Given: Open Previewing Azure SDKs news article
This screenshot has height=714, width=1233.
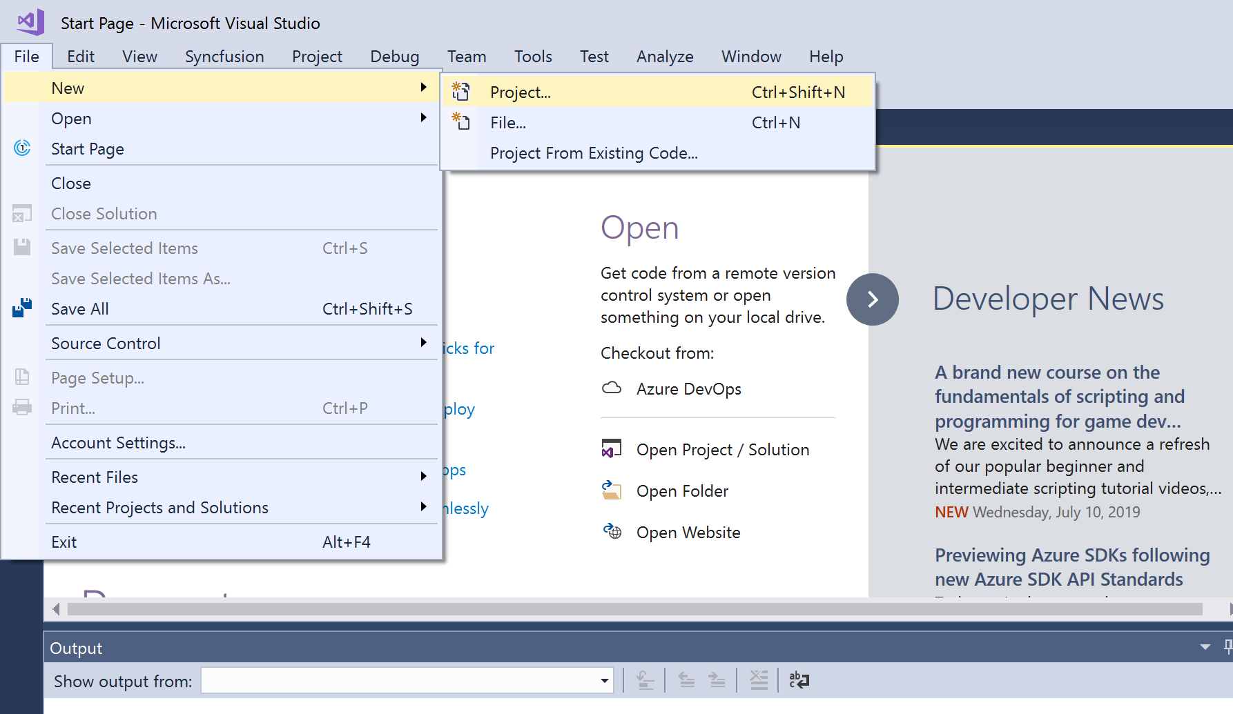Looking at the screenshot, I should (1072, 567).
